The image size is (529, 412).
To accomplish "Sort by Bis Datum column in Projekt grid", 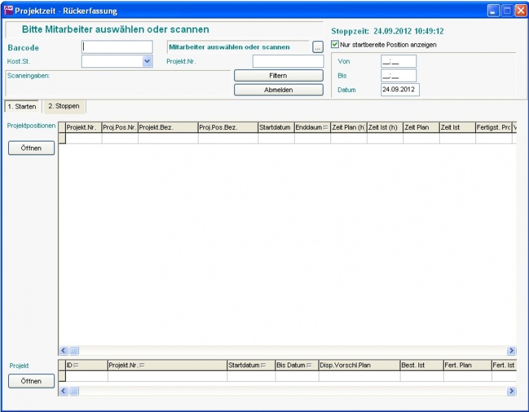I will coord(295,365).
